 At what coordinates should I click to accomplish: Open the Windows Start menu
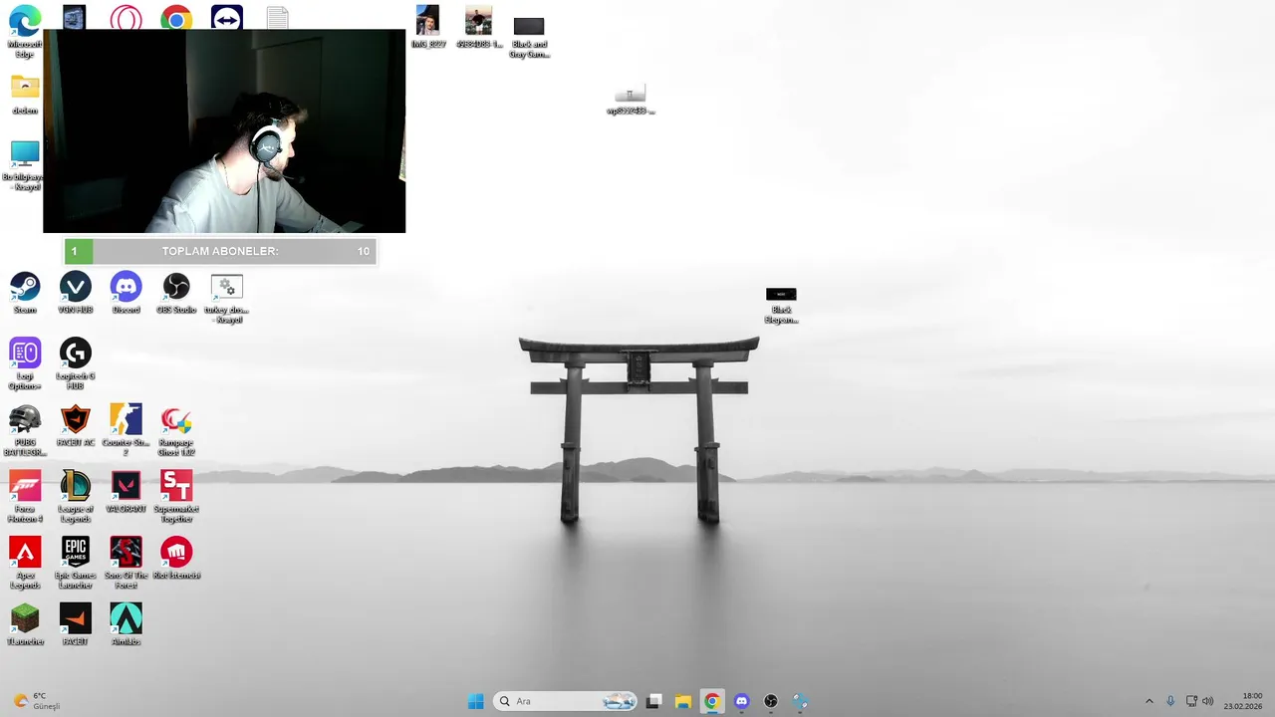coord(476,701)
